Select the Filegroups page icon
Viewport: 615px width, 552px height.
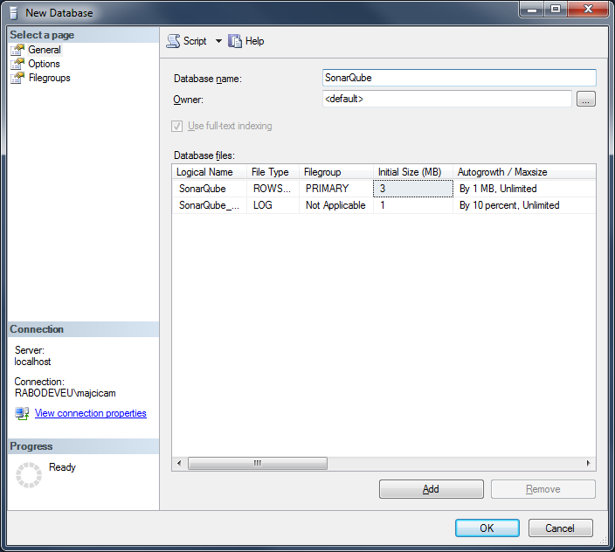pos(17,78)
